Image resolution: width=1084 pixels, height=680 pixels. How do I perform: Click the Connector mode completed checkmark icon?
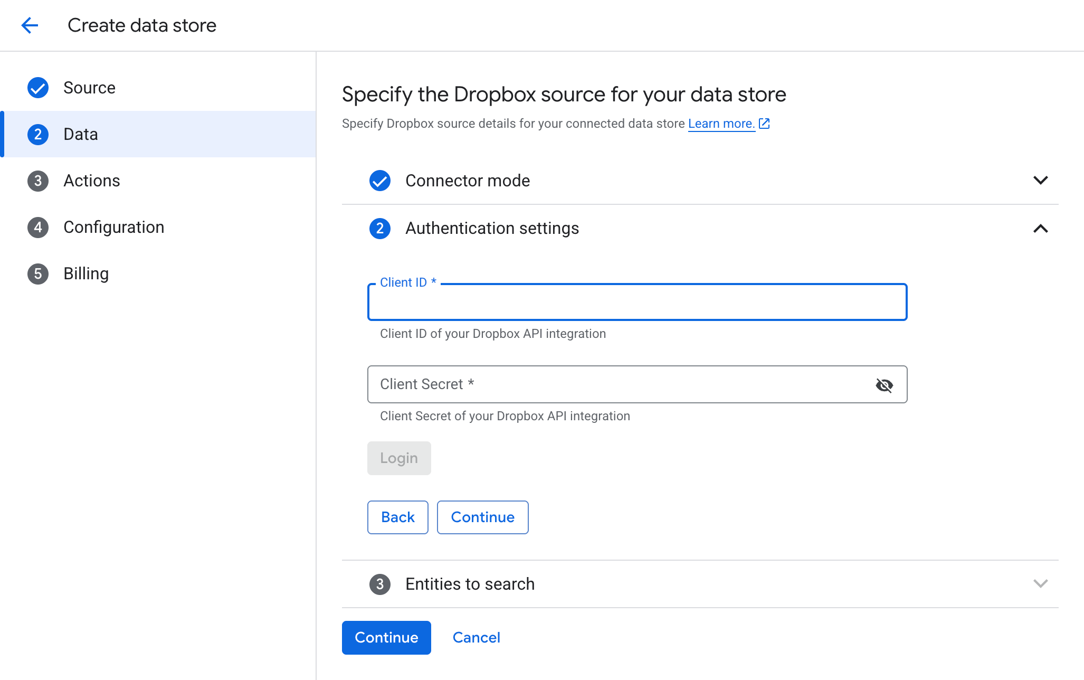(x=379, y=181)
